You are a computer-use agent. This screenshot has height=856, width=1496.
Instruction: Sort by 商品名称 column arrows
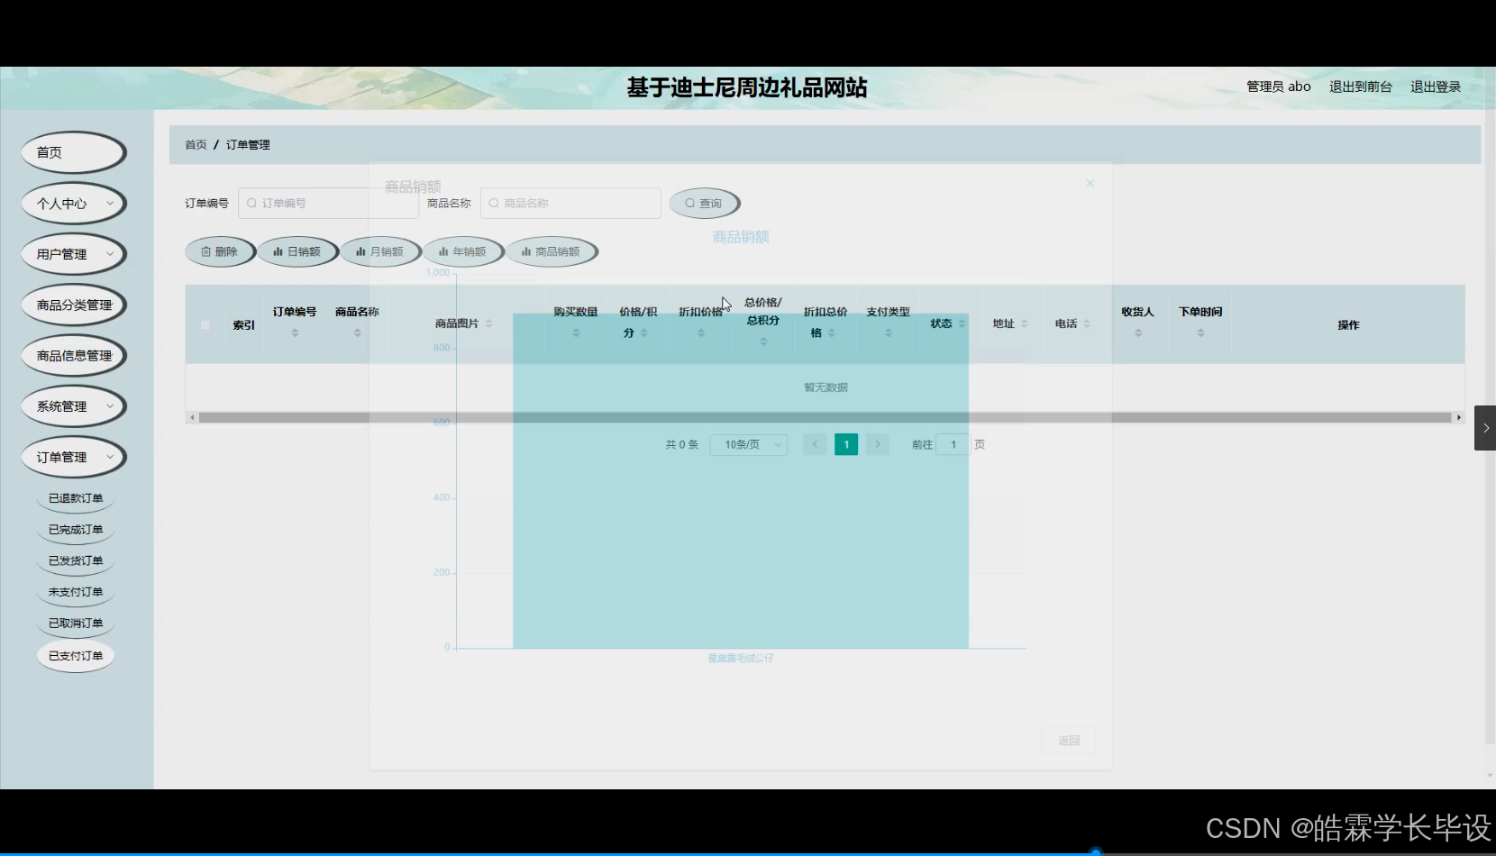click(x=358, y=333)
